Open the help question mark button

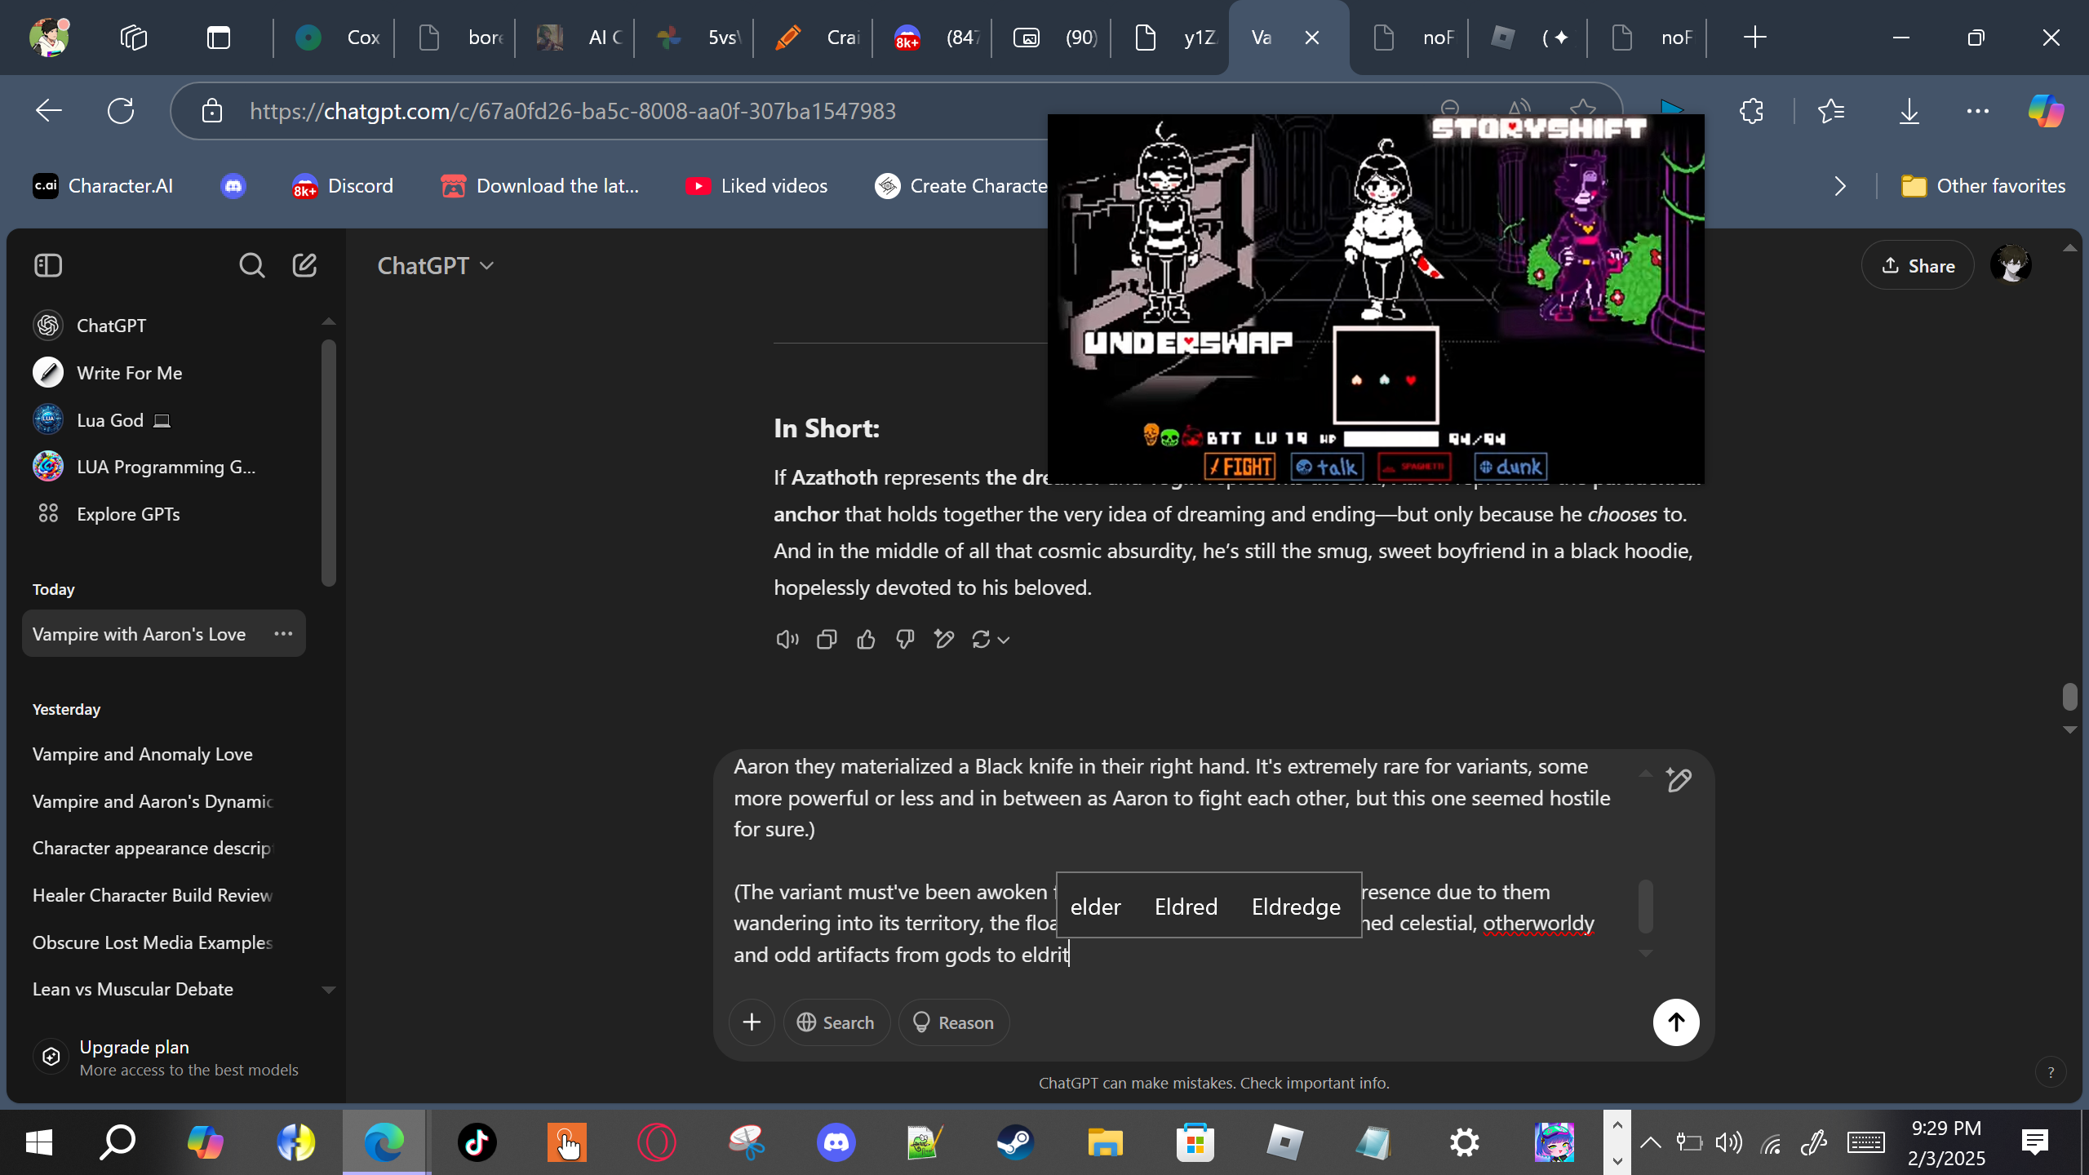pyautogui.click(x=2050, y=1072)
